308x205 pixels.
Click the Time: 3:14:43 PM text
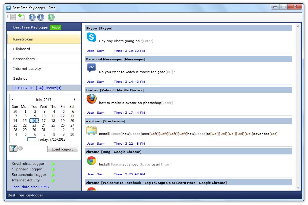pyautogui.click(x=129, y=82)
